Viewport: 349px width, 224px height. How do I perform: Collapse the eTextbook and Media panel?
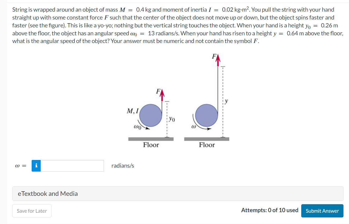(48, 193)
